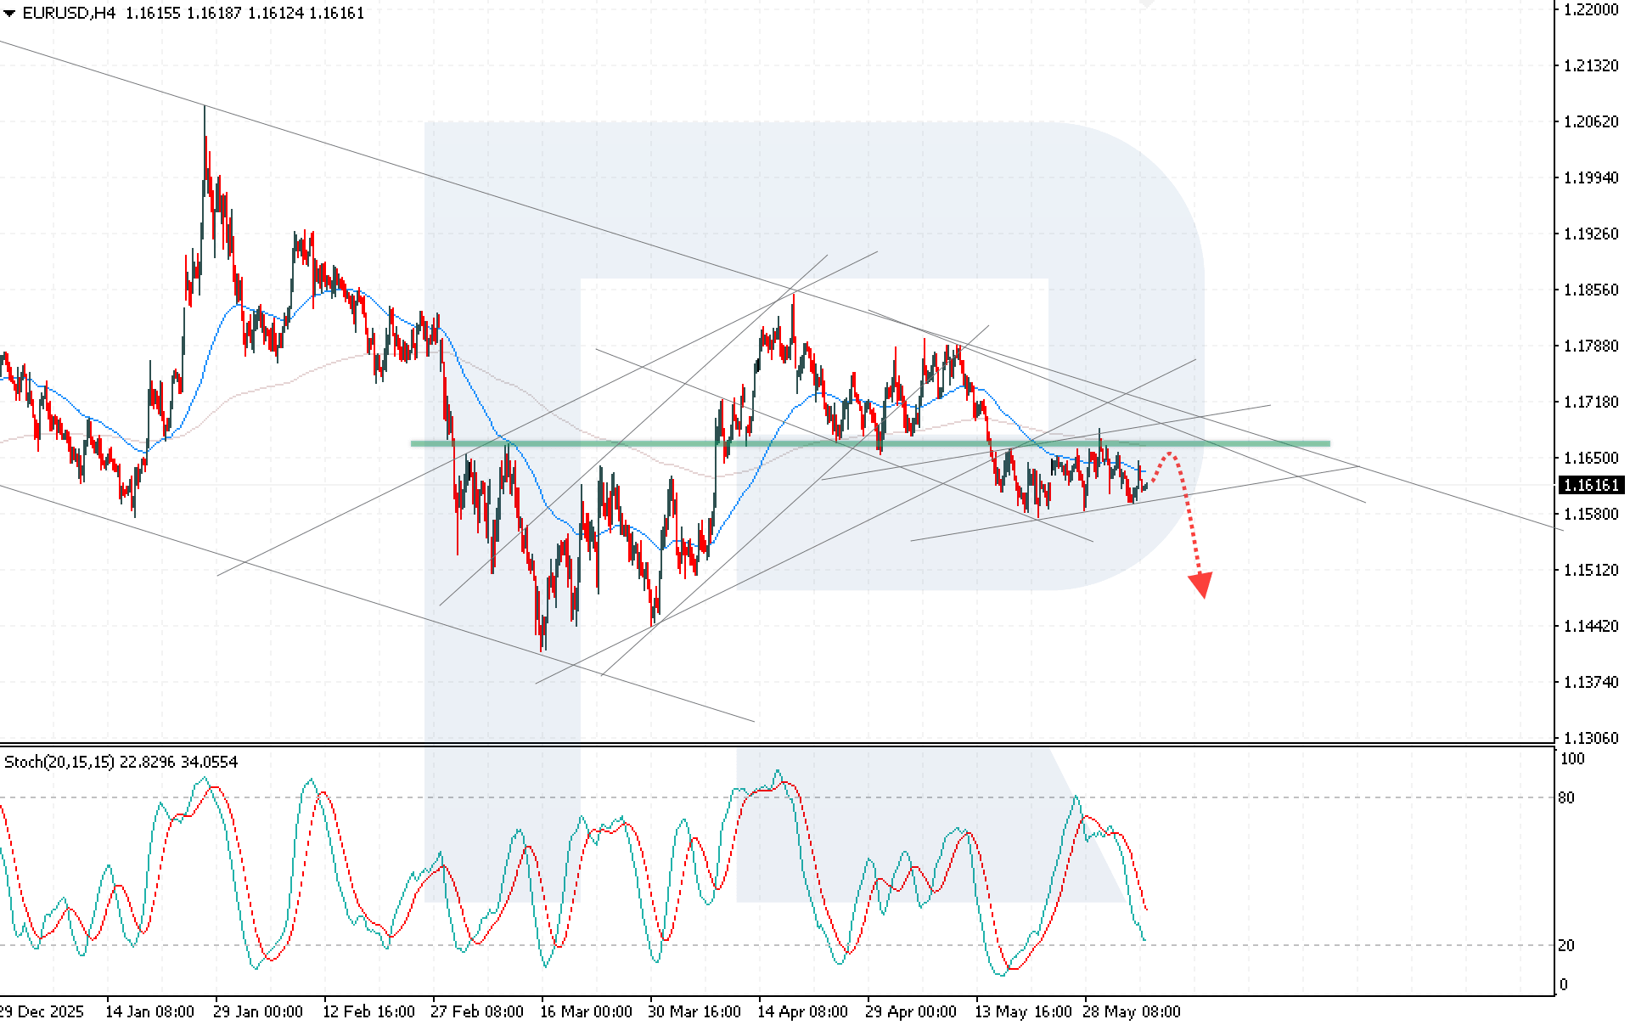
Task: Select the green horizontal resistance zone line
Action: pyautogui.click(x=870, y=443)
